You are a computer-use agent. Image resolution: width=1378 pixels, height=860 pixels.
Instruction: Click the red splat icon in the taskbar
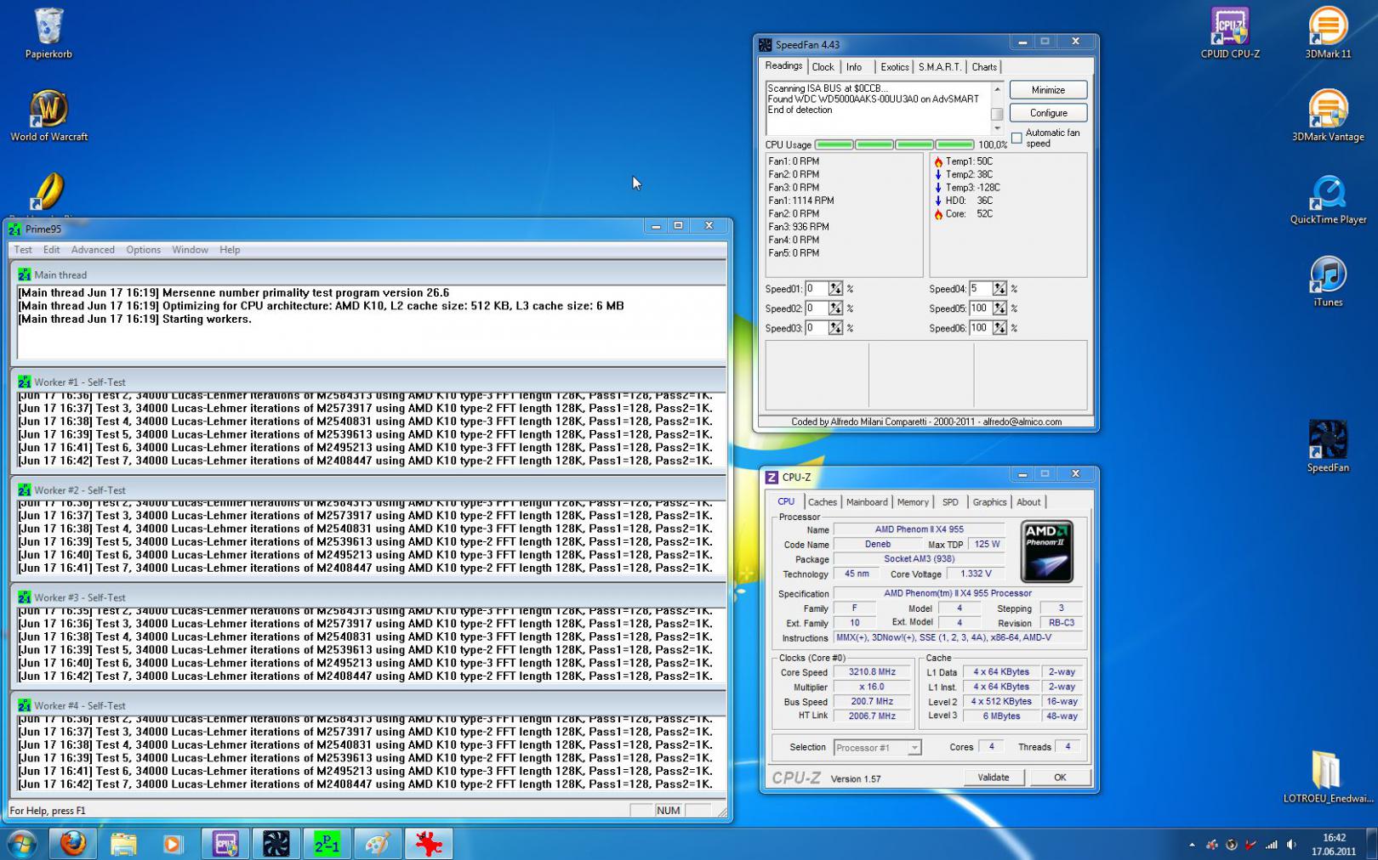pyautogui.click(x=429, y=844)
